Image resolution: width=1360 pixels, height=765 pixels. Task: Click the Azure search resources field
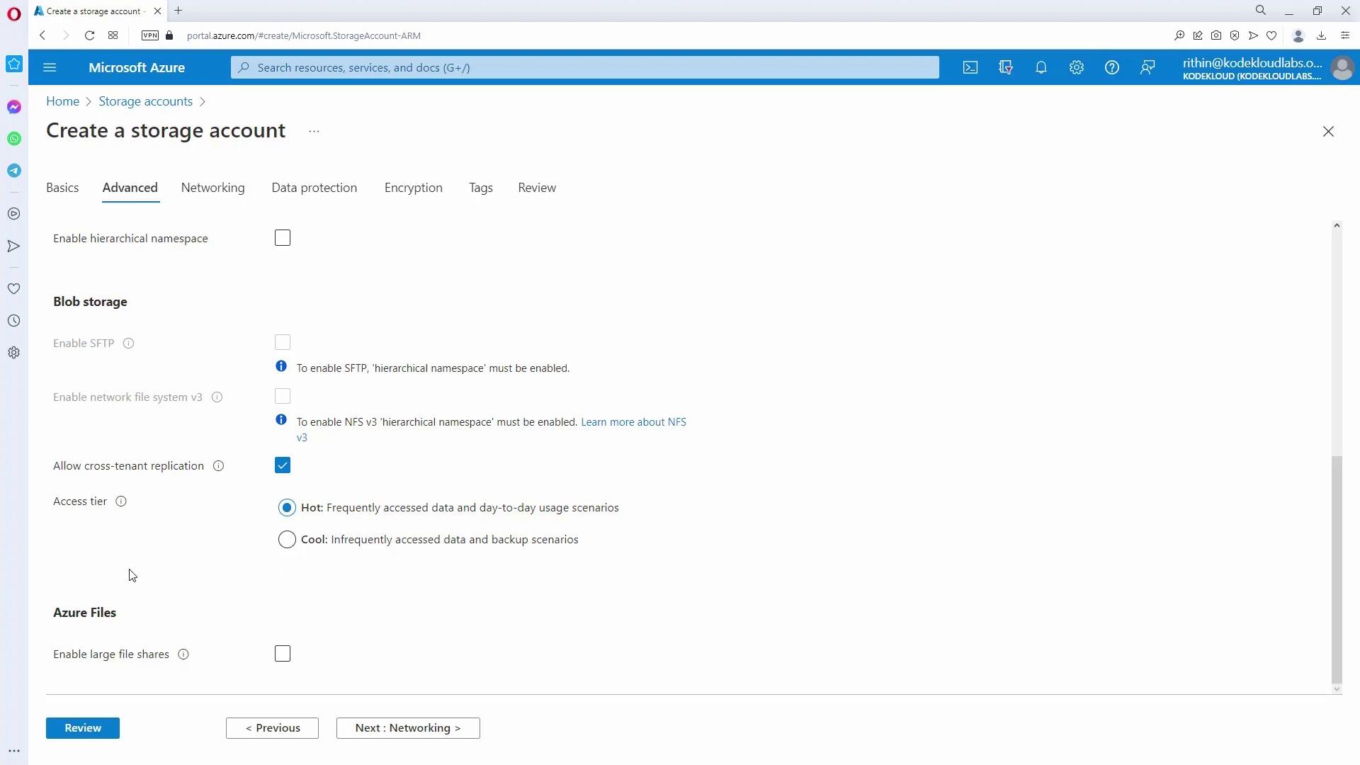pos(584,67)
